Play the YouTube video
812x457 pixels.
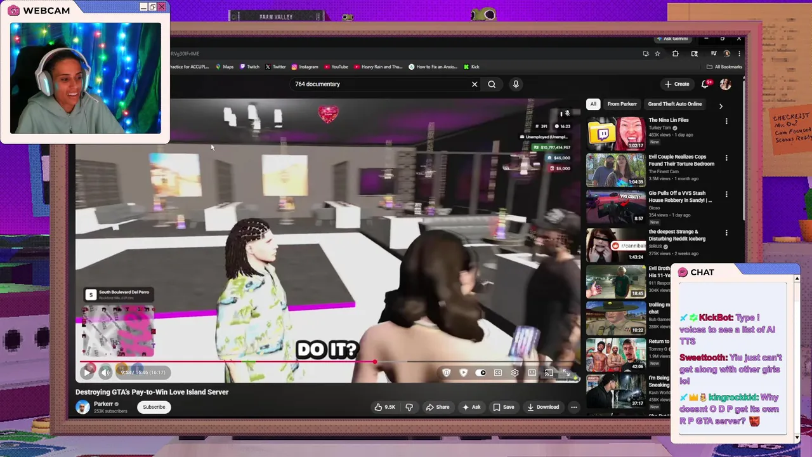coord(88,373)
